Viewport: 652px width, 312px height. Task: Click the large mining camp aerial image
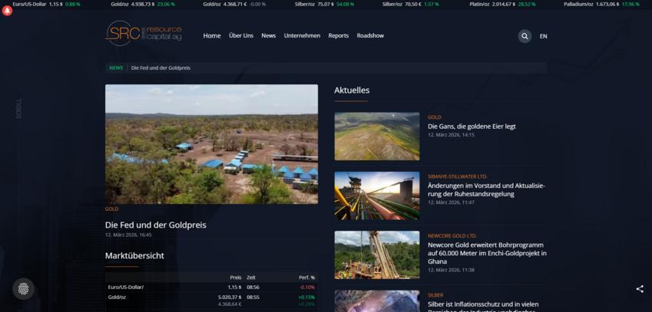(x=211, y=143)
